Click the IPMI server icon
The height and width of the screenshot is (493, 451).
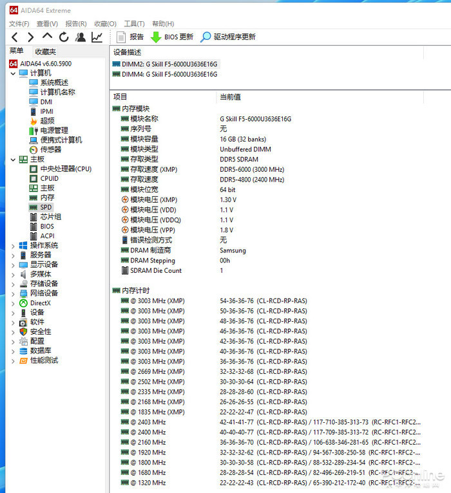pyautogui.click(x=34, y=111)
